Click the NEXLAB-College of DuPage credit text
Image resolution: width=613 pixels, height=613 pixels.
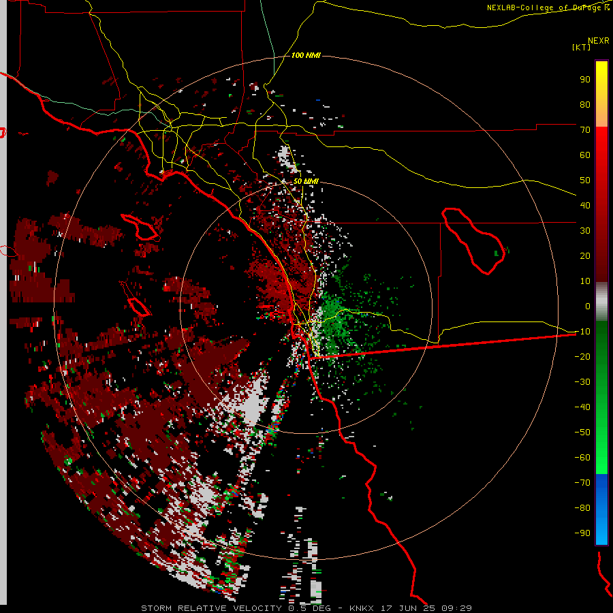[x=548, y=7]
